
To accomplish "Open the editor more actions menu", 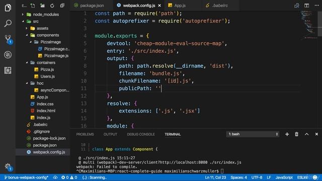I will [316, 6].
